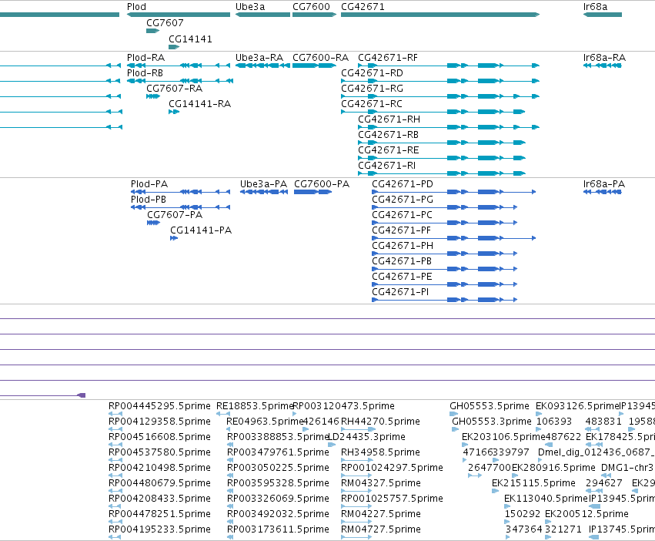655x541 pixels.
Task: Click the teal bar under Ir68a gene label
Action: pyautogui.click(x=603, y=15)
